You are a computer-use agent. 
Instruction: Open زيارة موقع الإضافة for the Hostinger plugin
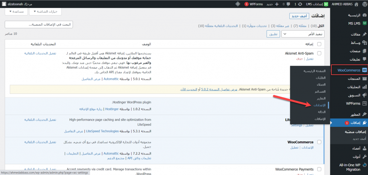[x=91, y=109]
